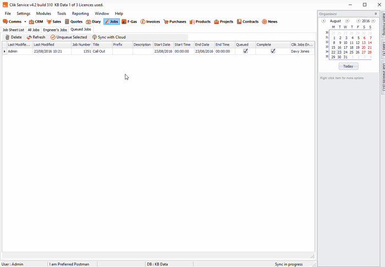The width and height of the screenshot is (385, 267).
Task: Toggle the Complete checkbox for job 1351
Action: click(273, 51)
